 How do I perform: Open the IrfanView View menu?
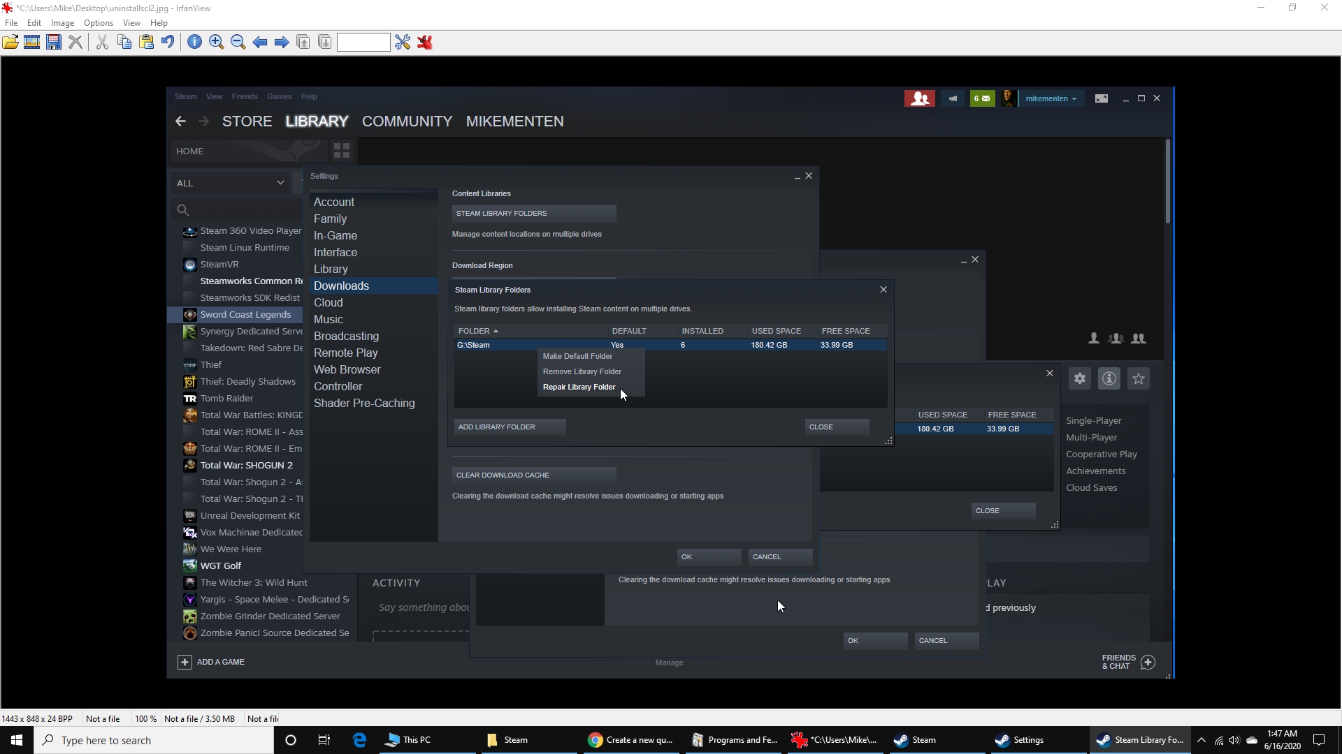(x=131, y=23)
